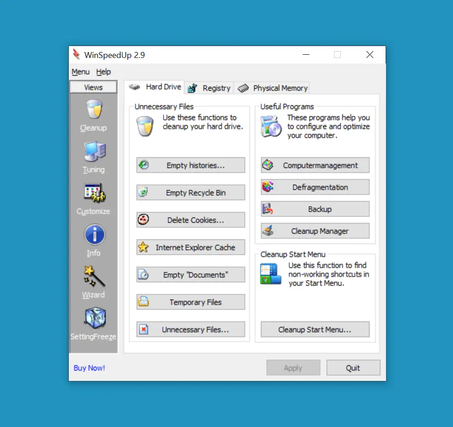Launch the Defragmentation program
This screenshot has height=427, width=453.
(315, 187)
